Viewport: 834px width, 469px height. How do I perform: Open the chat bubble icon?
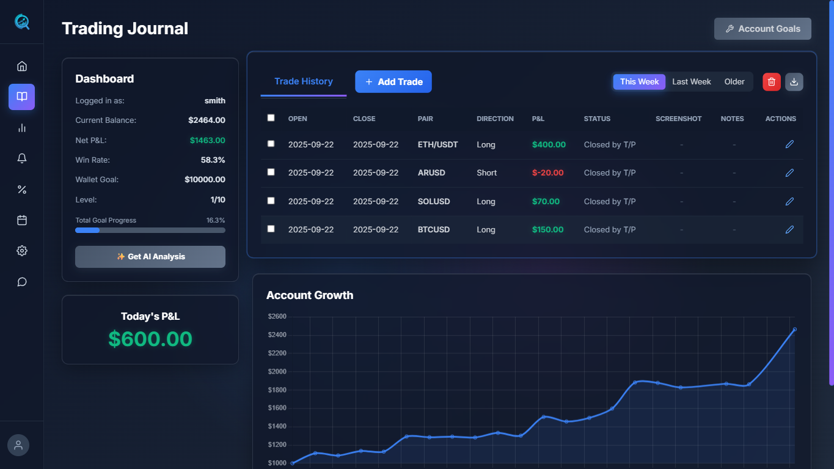click(x=22, y=282)
